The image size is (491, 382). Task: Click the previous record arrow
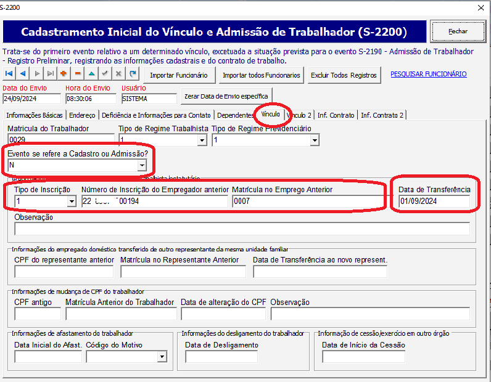point(23,74)
